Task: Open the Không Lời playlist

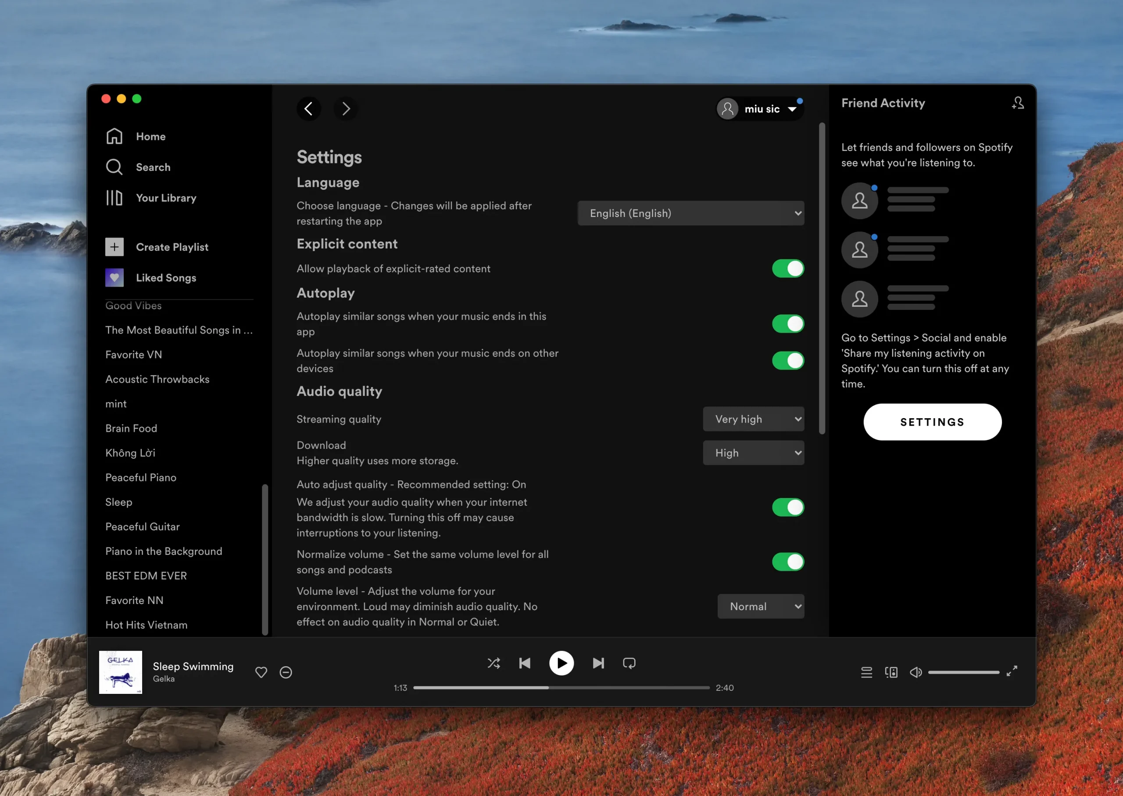Action: click(x=130, y=453)
